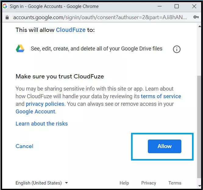
Task: Minimize the Chrome sign-in window
Action: [x=159, y=6]
